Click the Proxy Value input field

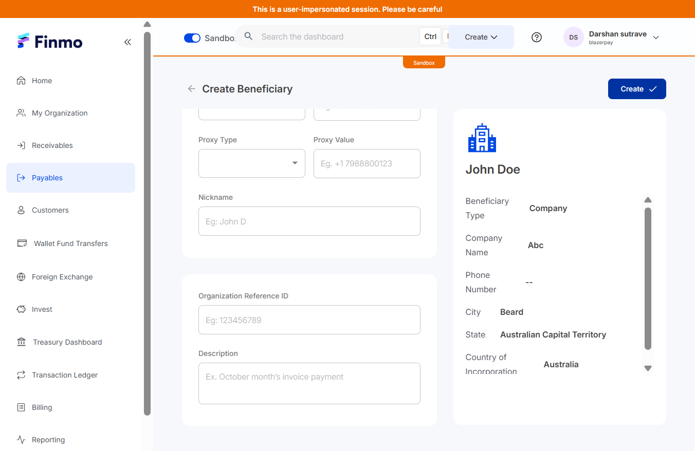(x=367, y=163)
